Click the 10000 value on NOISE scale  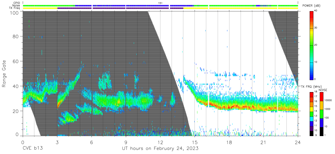click(x=328, y=100)
